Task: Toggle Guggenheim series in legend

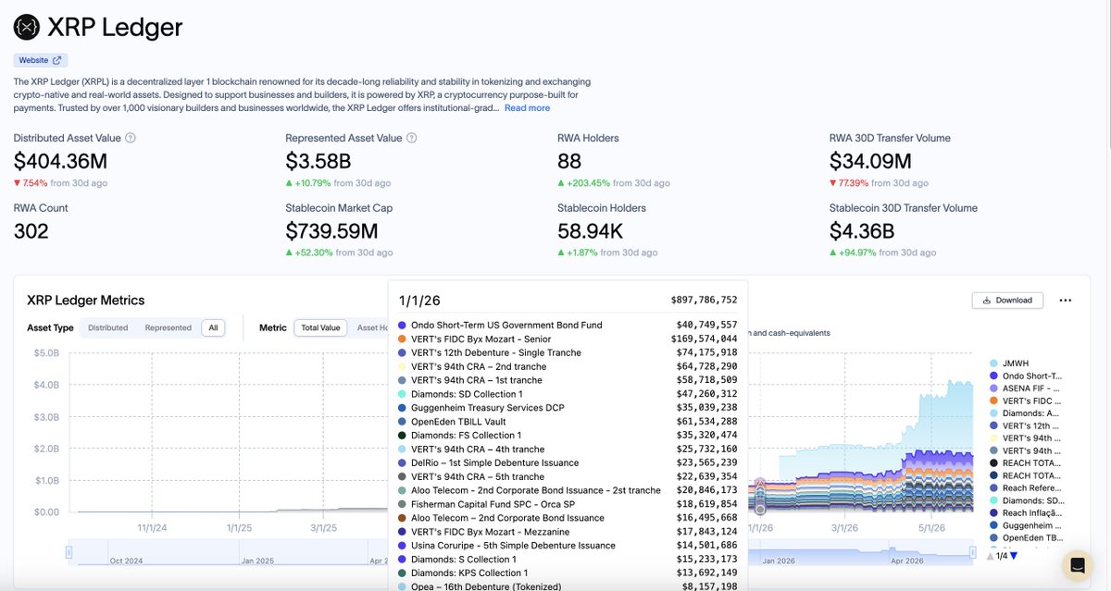Action: tap(1025, 525)
